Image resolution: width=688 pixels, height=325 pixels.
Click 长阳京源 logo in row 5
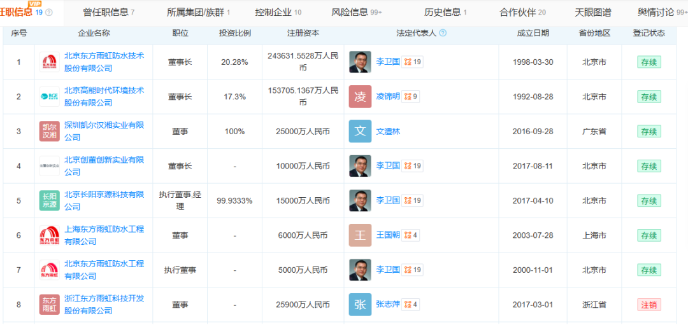pyautogui.click(x=49, y=200)
